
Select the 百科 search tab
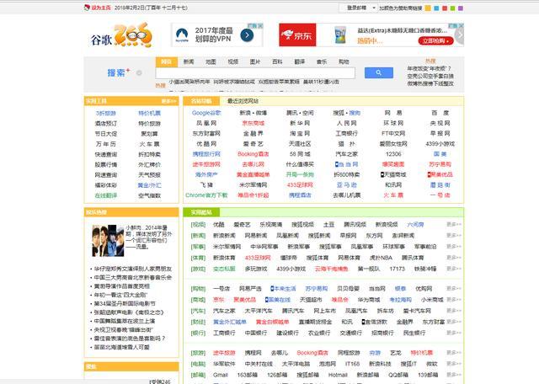(x=277, y=61)
